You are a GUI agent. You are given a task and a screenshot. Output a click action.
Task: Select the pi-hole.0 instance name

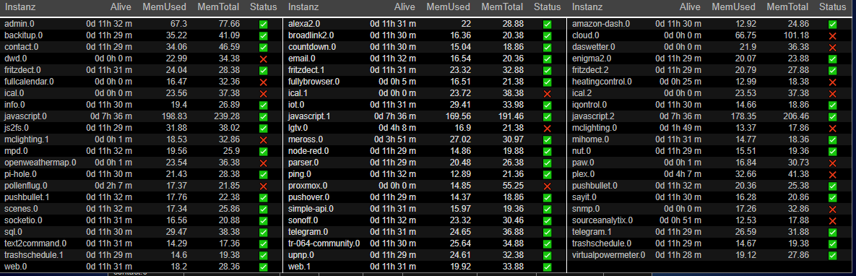coord(21,174)
